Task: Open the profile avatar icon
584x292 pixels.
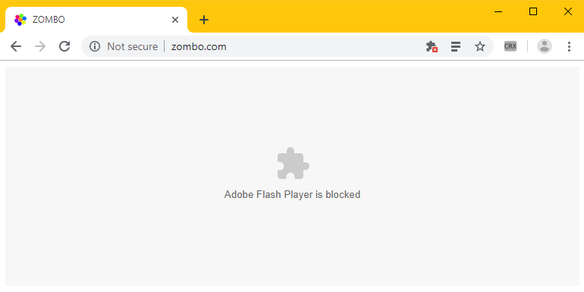Action: (544, 46)
